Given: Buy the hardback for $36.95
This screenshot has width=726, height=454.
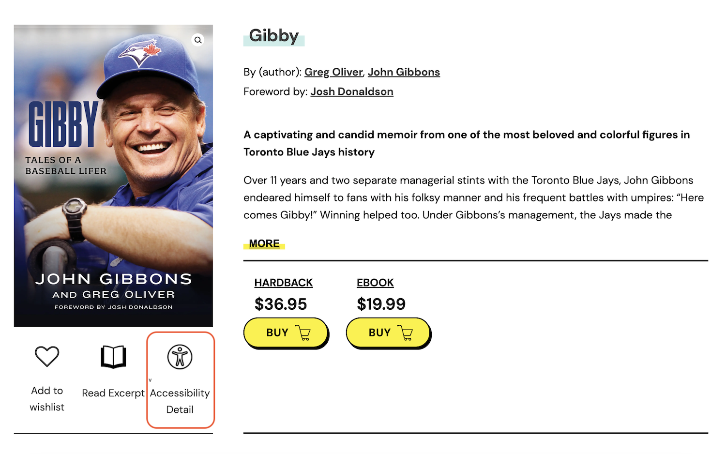Looking at the screenshot, I should pyautogui.click(x=277, y=333).
